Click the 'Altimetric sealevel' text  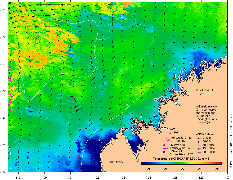coord(207,106)
